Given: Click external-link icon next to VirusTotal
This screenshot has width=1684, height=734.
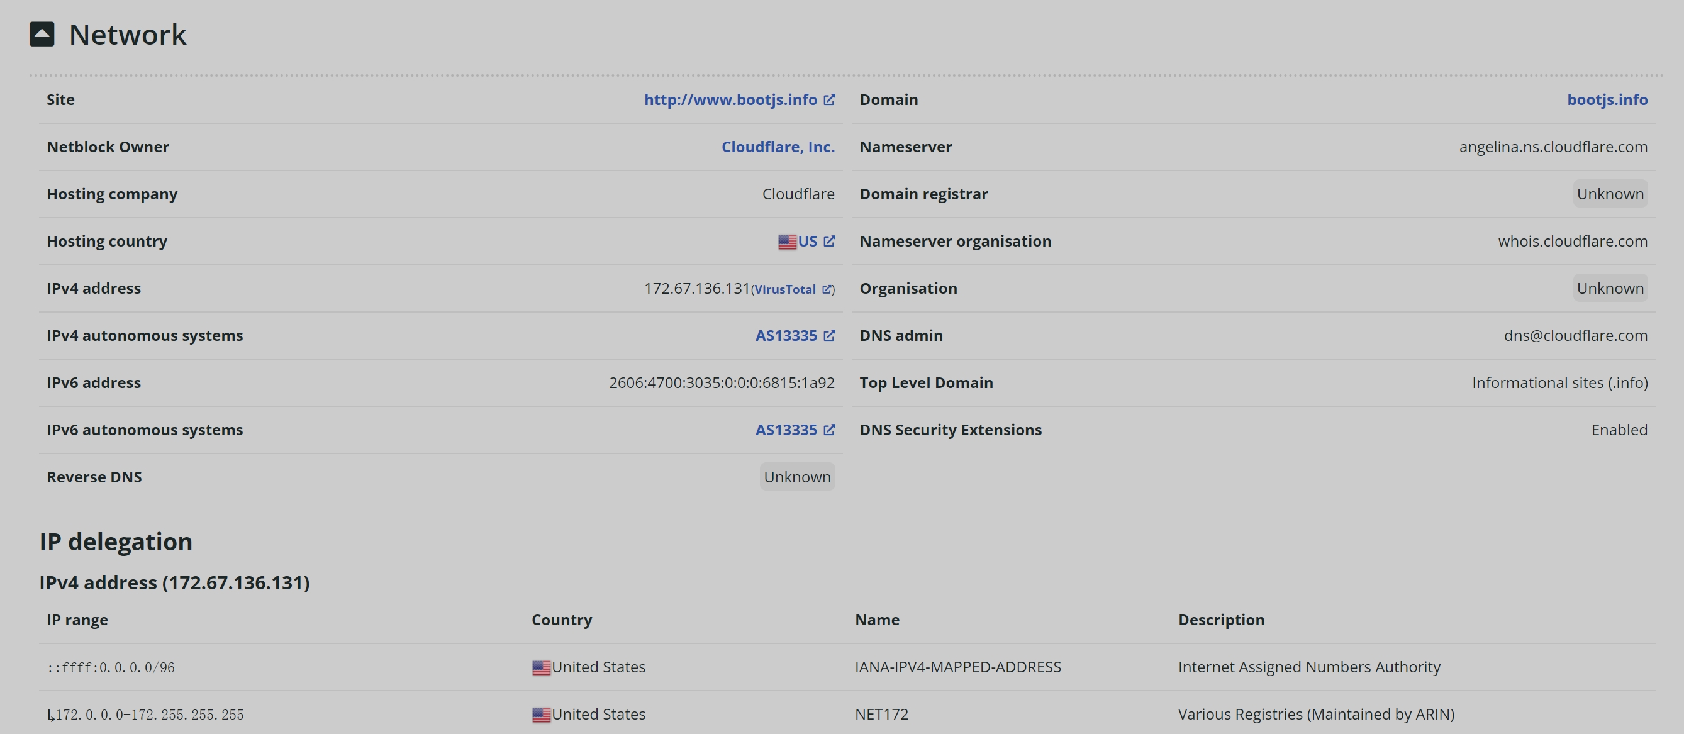Looking at the screenshot, I should click(x=827, y=289).
